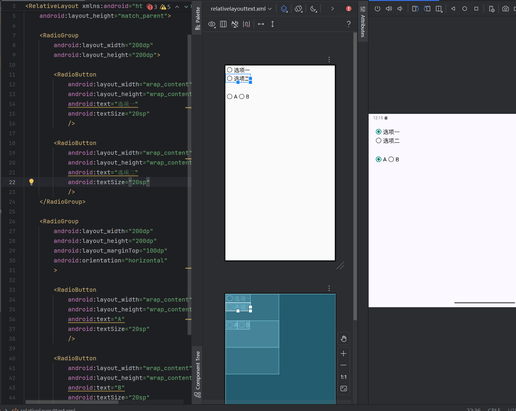Rotate emulator left

pyautogui.click(x=415, y=9)
